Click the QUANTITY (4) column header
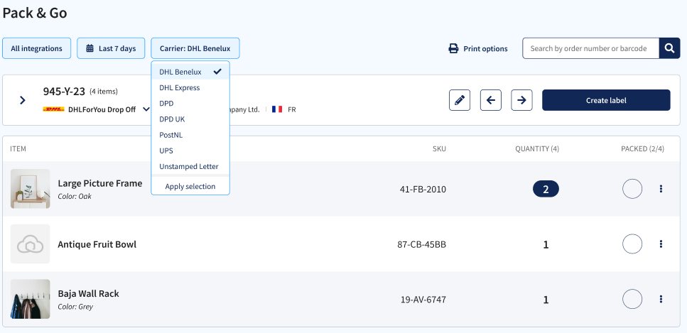 coord(537,149)
